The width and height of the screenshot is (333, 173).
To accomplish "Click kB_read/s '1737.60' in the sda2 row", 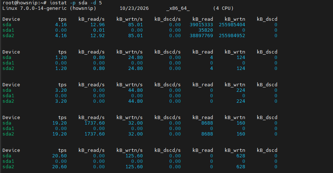I will (x=95, y=134).
